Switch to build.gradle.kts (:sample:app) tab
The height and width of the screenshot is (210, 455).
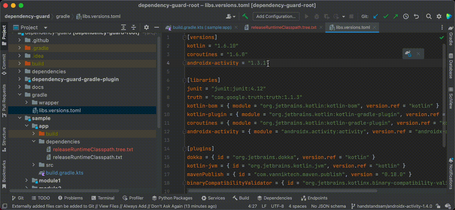pos(202,28)
